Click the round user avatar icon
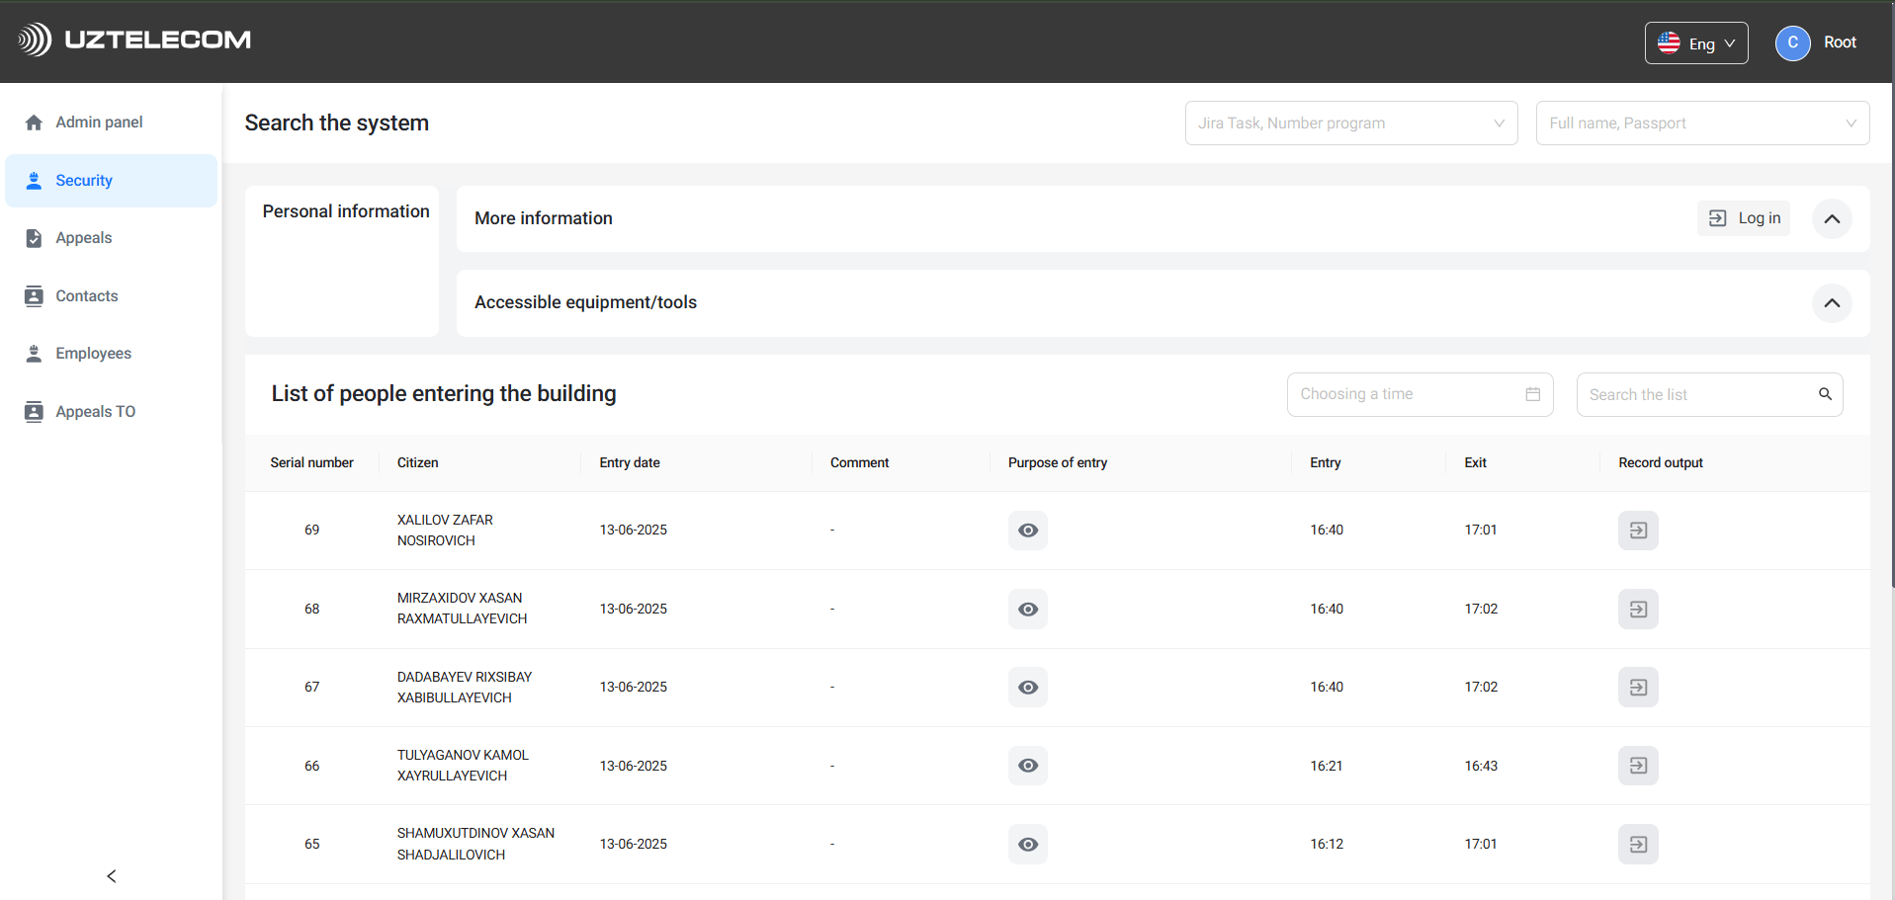Image resolution: width=1895 pixels, height=900 pixels. [1792, 42]
